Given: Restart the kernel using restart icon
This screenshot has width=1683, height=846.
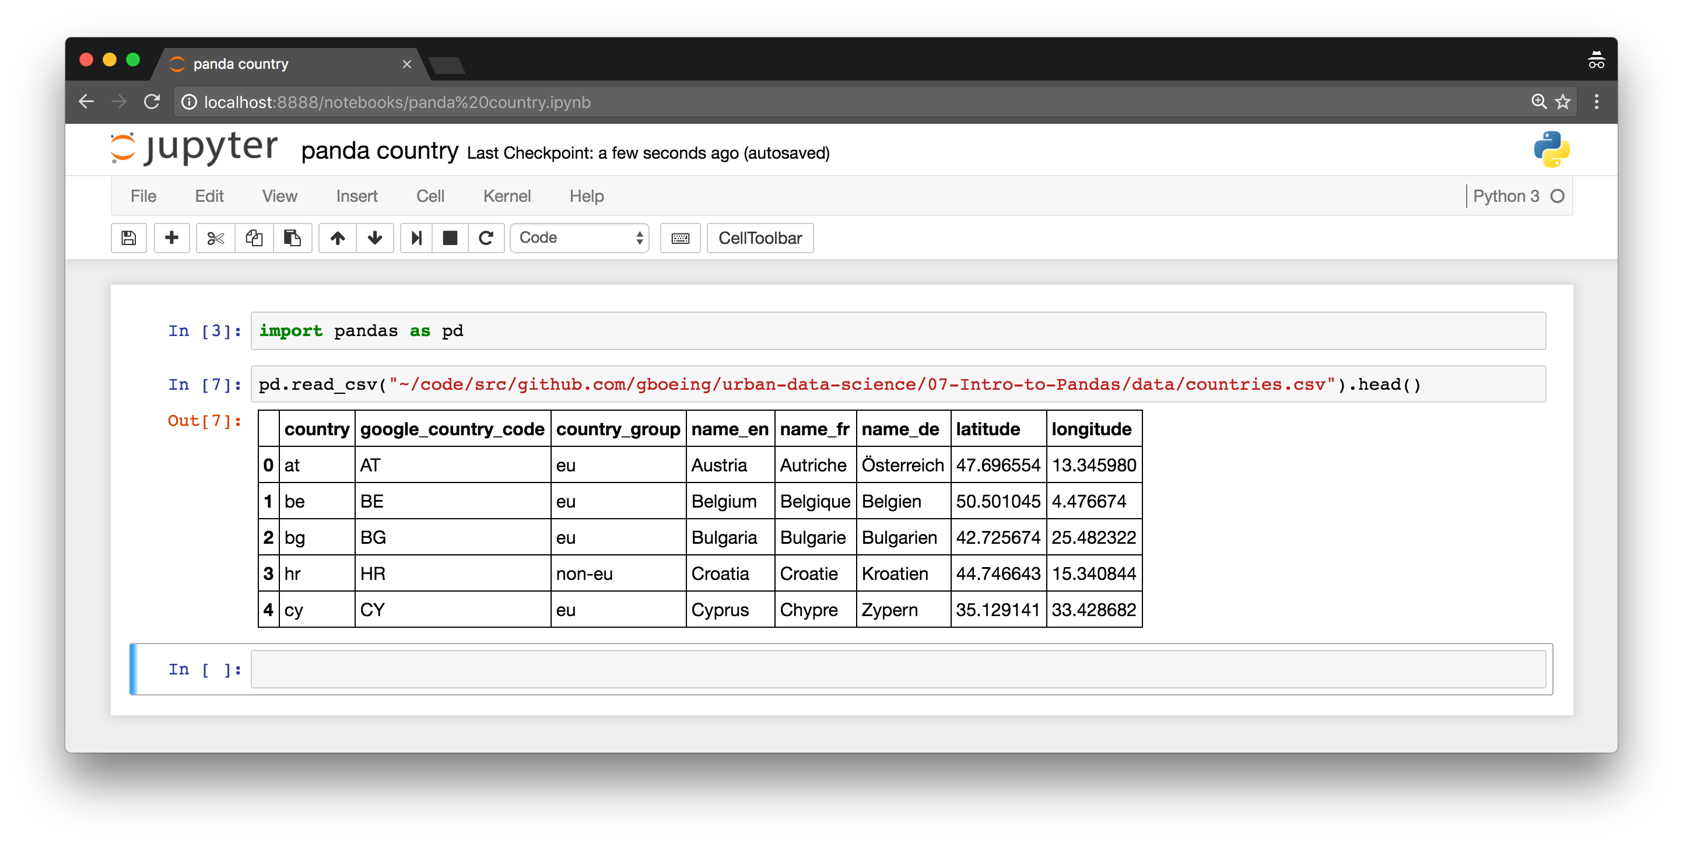Looking at the screenshot, I should coord(486,238).
